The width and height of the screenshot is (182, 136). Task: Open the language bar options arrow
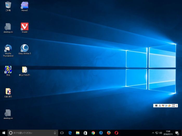coord(177,106)
